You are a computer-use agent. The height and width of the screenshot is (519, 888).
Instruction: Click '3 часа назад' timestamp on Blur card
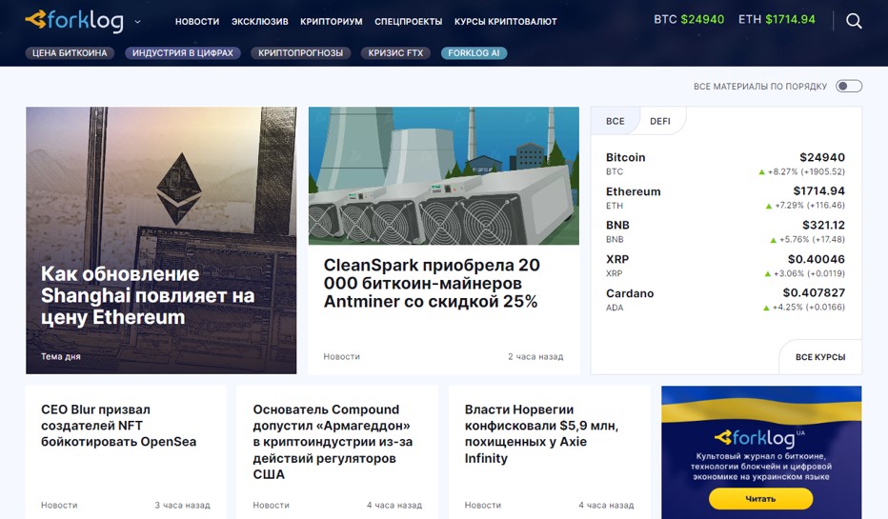[x=182, y=505]
